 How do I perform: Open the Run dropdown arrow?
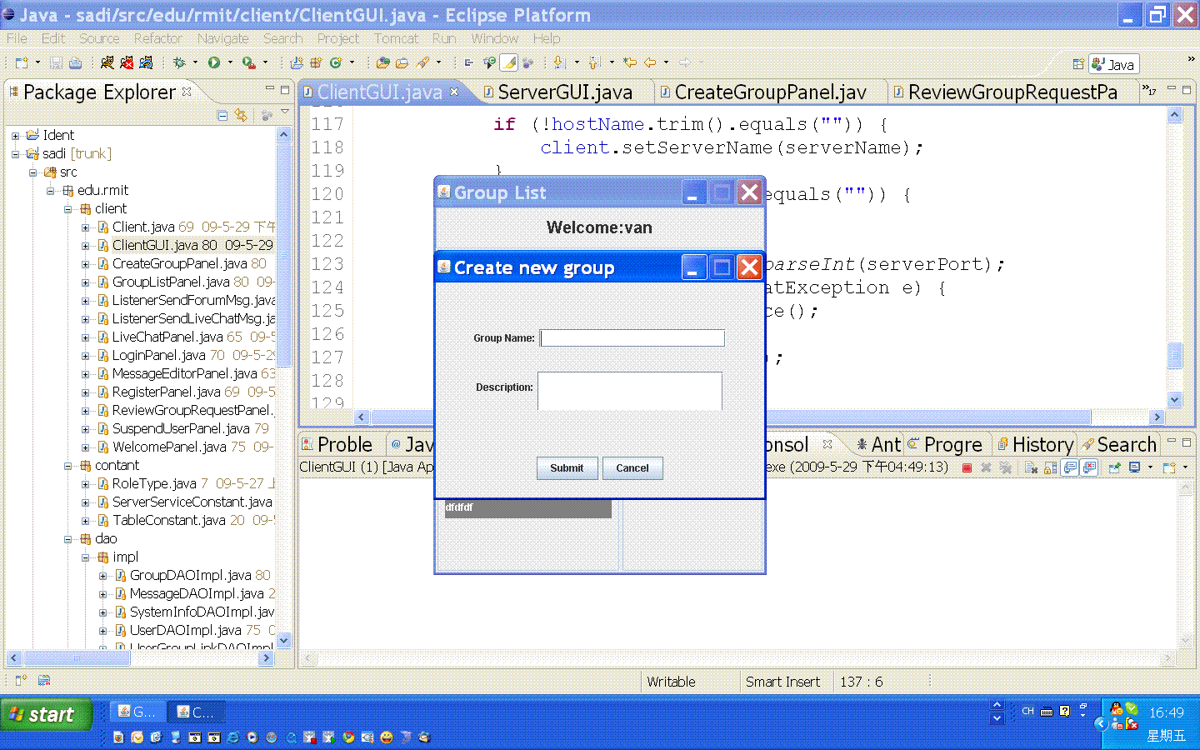[x=231, y=62]
